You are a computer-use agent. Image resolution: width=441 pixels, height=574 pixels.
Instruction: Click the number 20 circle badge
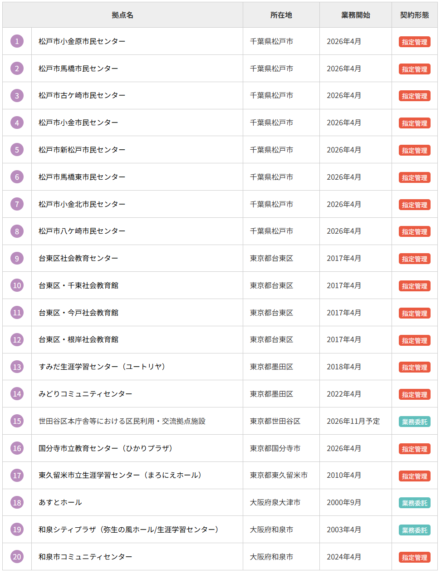tap(17, 557)
